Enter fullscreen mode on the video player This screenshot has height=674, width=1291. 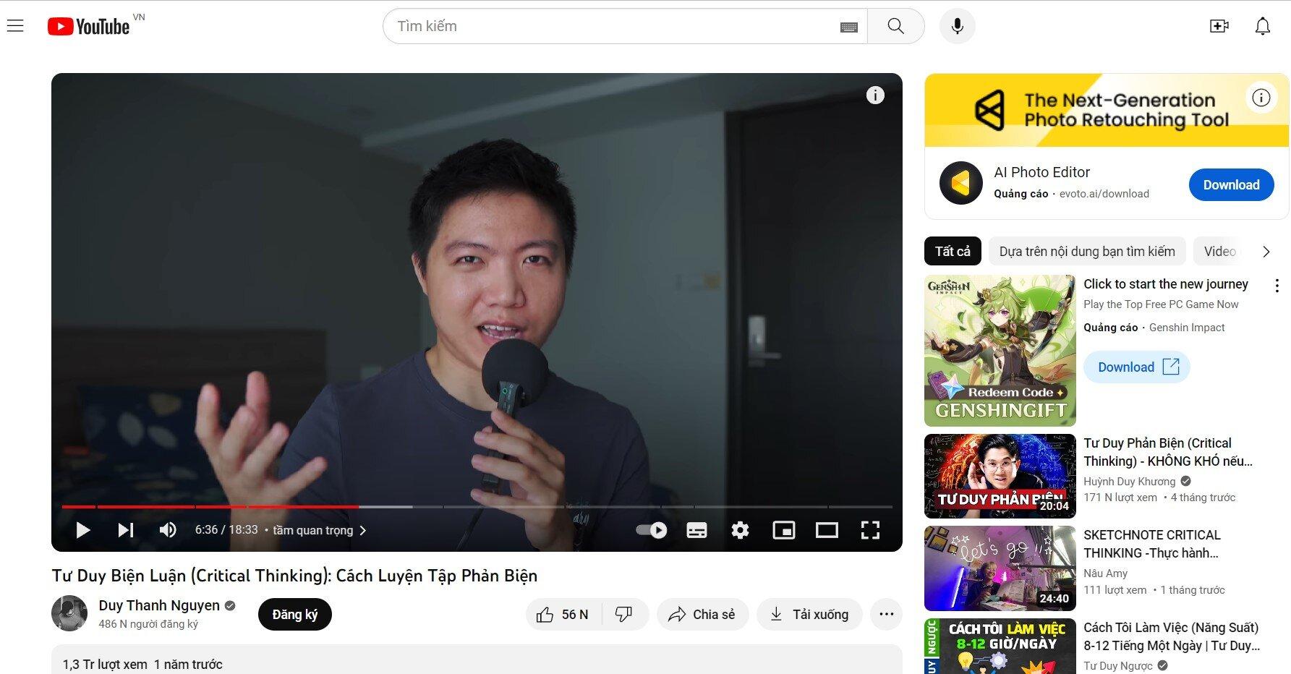pyautogui.click(x=870, y=530)
